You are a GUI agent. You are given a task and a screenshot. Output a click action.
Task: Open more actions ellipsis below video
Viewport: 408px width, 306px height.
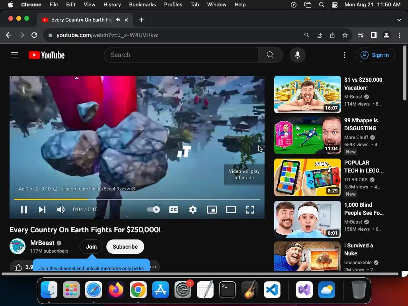click(153, 267)
